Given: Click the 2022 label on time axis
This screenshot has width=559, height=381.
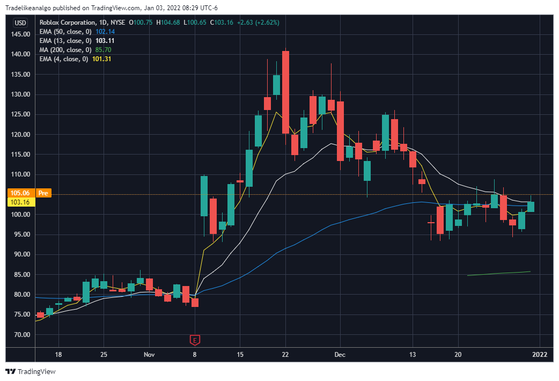Looking at the screenshot, I should [x=540, y=355].
